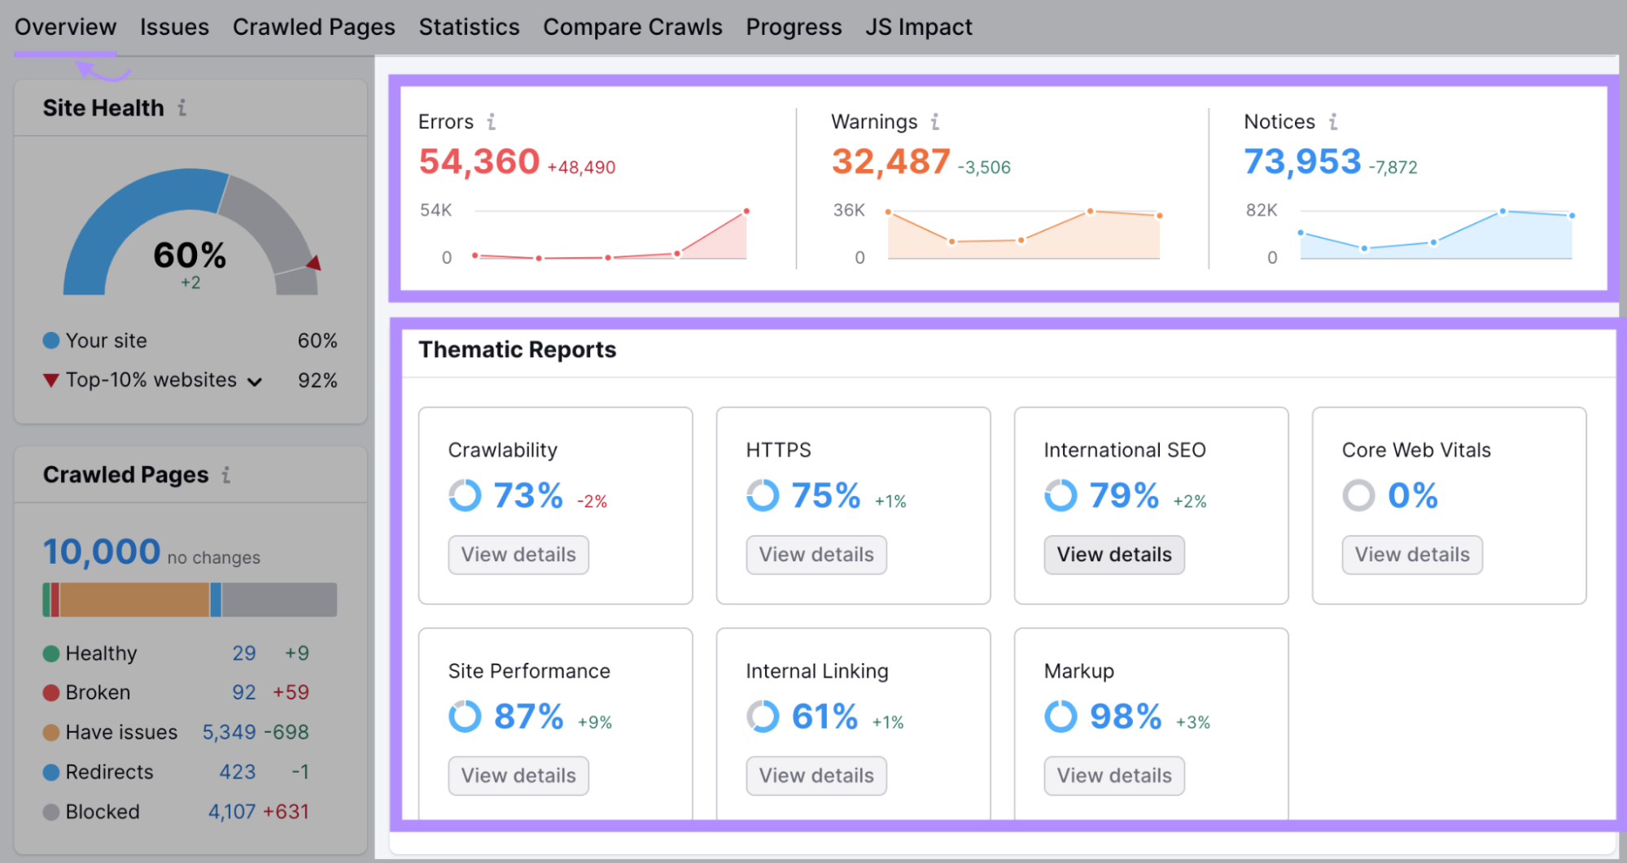Click the 60% site health gauge
This screenshot has width=1627, height=863.
coord(189,255)
